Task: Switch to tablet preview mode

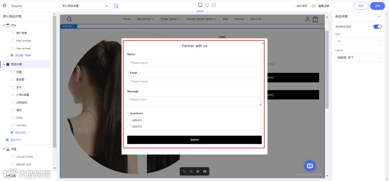Action: (207, 5)
